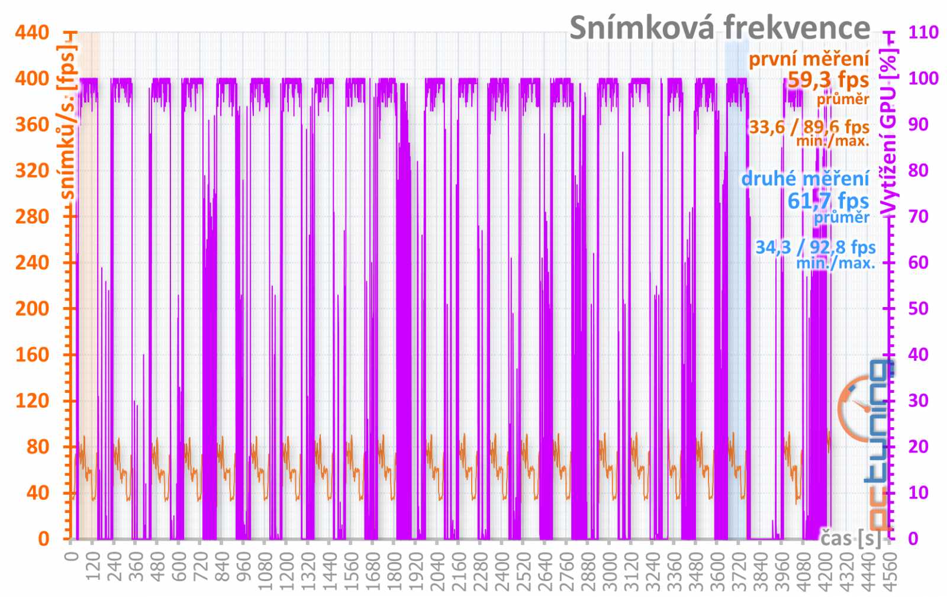
Task: Click the left axis value 120
Action: [x=32, y=401]
